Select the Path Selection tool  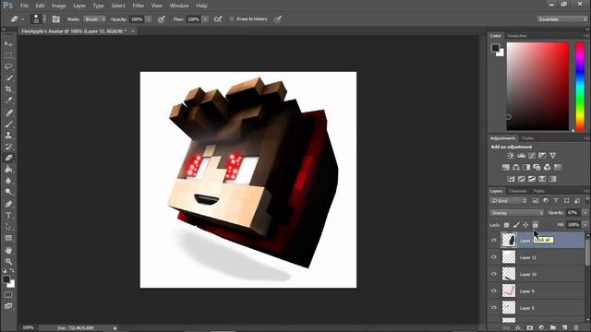coord(8,227)
